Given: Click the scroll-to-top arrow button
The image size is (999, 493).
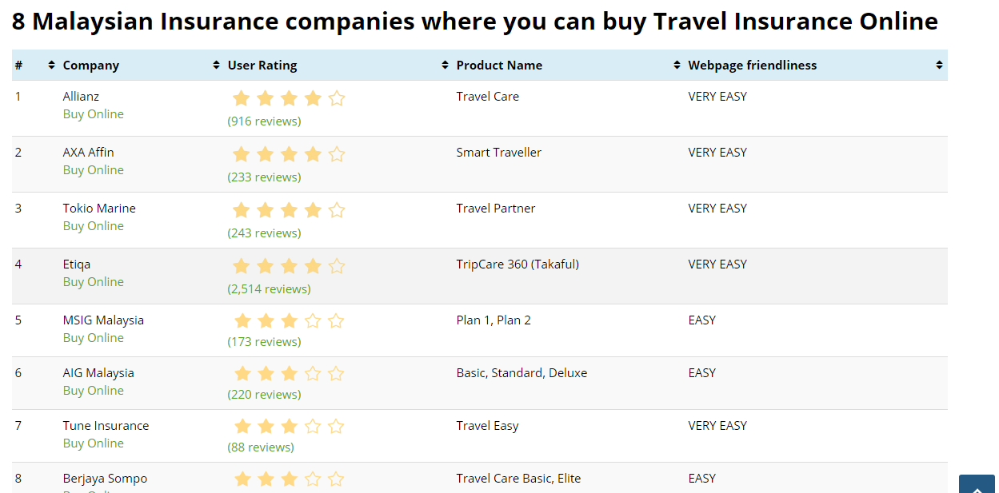Looking at the screenshot, I should click(x=977, y=484).
